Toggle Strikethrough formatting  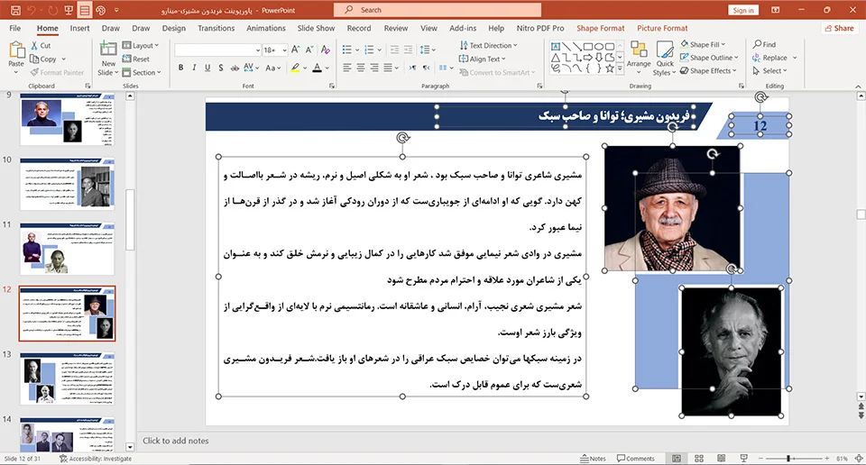tap(235, 68)
